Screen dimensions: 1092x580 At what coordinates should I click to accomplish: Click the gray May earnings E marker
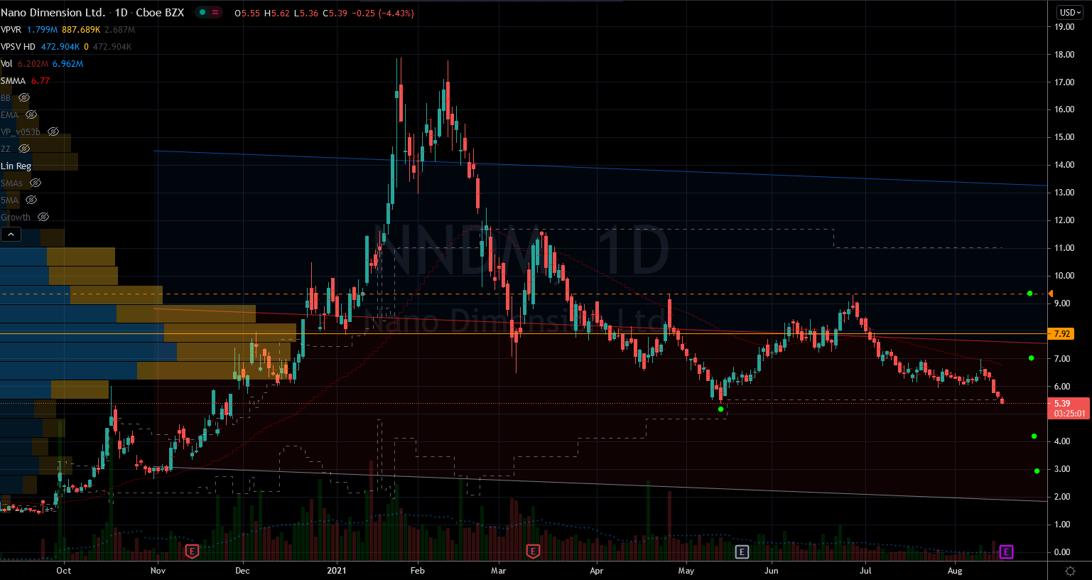pos(741,552)
